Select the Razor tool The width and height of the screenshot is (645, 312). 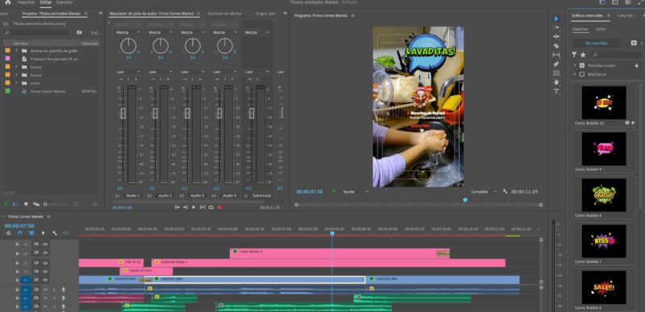coord(556,46)
